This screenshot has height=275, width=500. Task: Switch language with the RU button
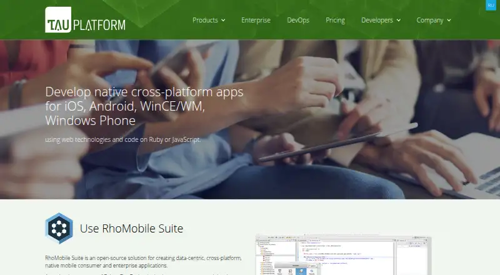pos(491,5)
